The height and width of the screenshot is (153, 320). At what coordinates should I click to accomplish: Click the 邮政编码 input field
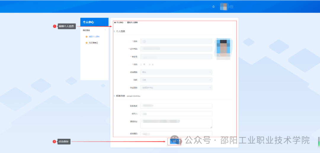(176, 134)
